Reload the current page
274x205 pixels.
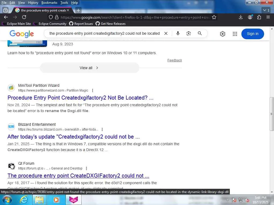pyautogui.click(x=24, y=17)
